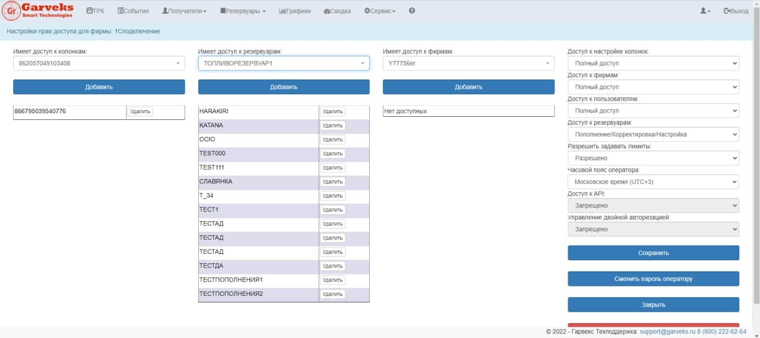Open the column selector 862057049103408 dropdown
Screen dimensions: 760x338
(x=99, y=63)
